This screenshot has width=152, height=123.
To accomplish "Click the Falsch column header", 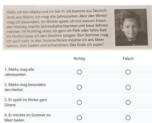I will click(128, 59).
